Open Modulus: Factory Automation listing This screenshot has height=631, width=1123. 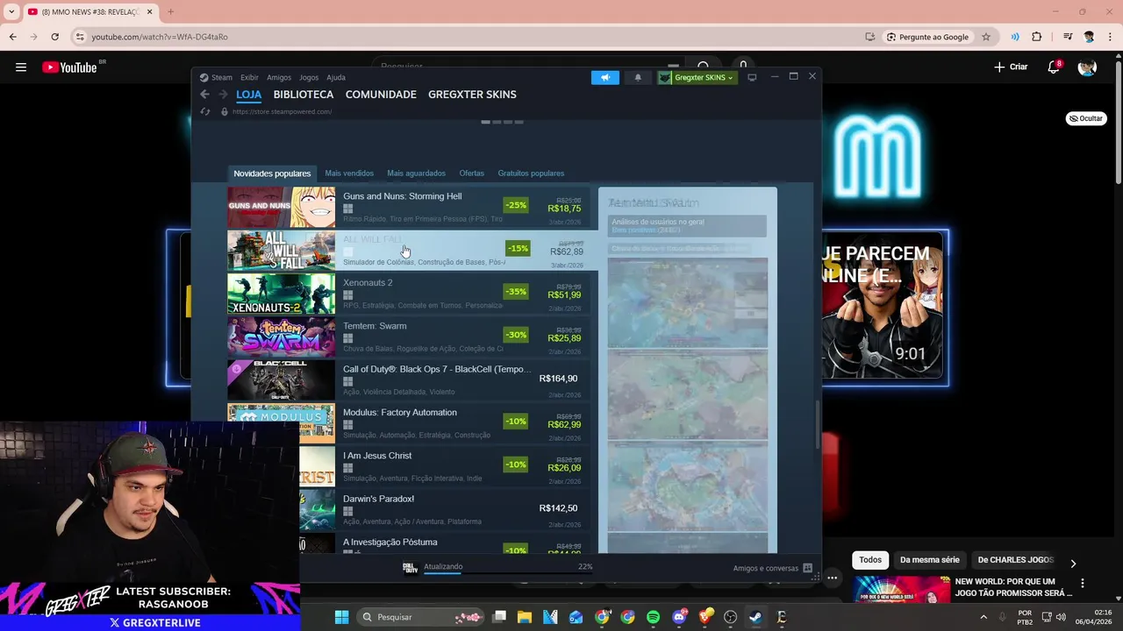[x=409, y=423]
